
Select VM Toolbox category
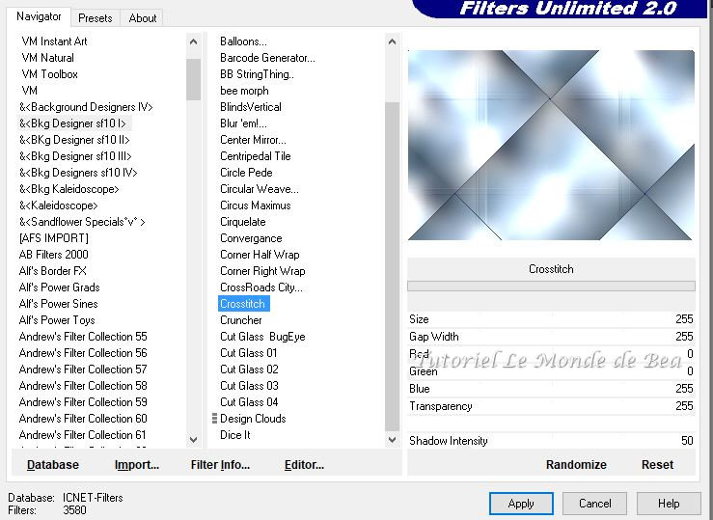(x=49, y=74)
